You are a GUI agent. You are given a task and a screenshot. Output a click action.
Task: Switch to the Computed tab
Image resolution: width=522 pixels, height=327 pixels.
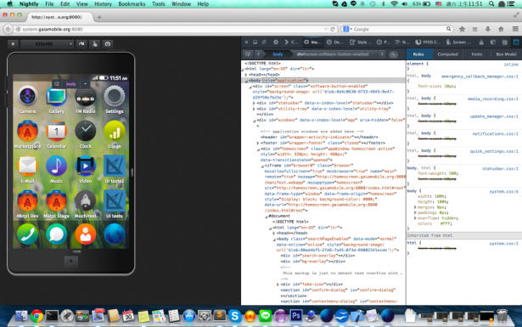447,54
